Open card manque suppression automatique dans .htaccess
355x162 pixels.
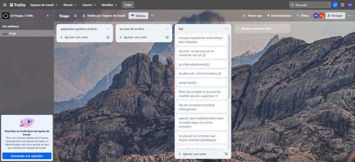coord(201,40)
